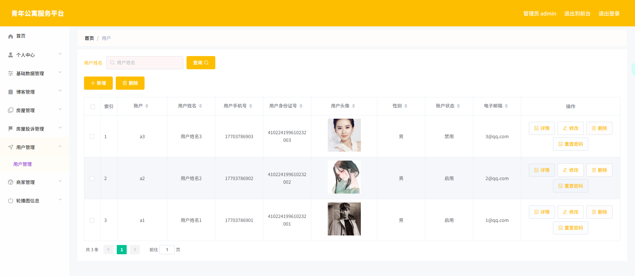Click the phone number 17703786902
This screenshot has width=635, height=276.
pyautogui.click(x=239, y=178)
